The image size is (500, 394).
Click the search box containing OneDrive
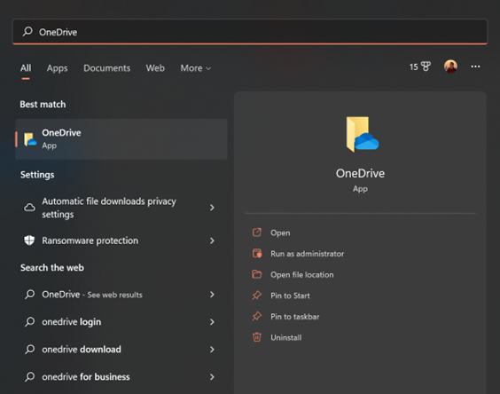[x=250, y=32]
